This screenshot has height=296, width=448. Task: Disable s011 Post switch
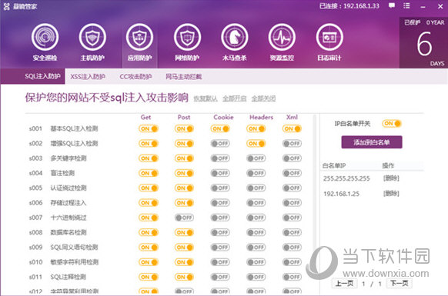click(x=184, y=277)
